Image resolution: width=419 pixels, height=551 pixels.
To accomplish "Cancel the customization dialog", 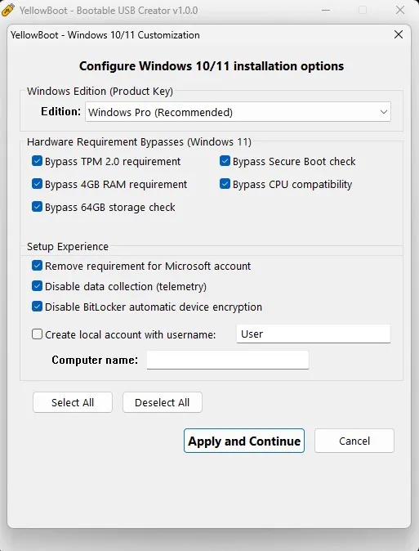I will [354, 441].
